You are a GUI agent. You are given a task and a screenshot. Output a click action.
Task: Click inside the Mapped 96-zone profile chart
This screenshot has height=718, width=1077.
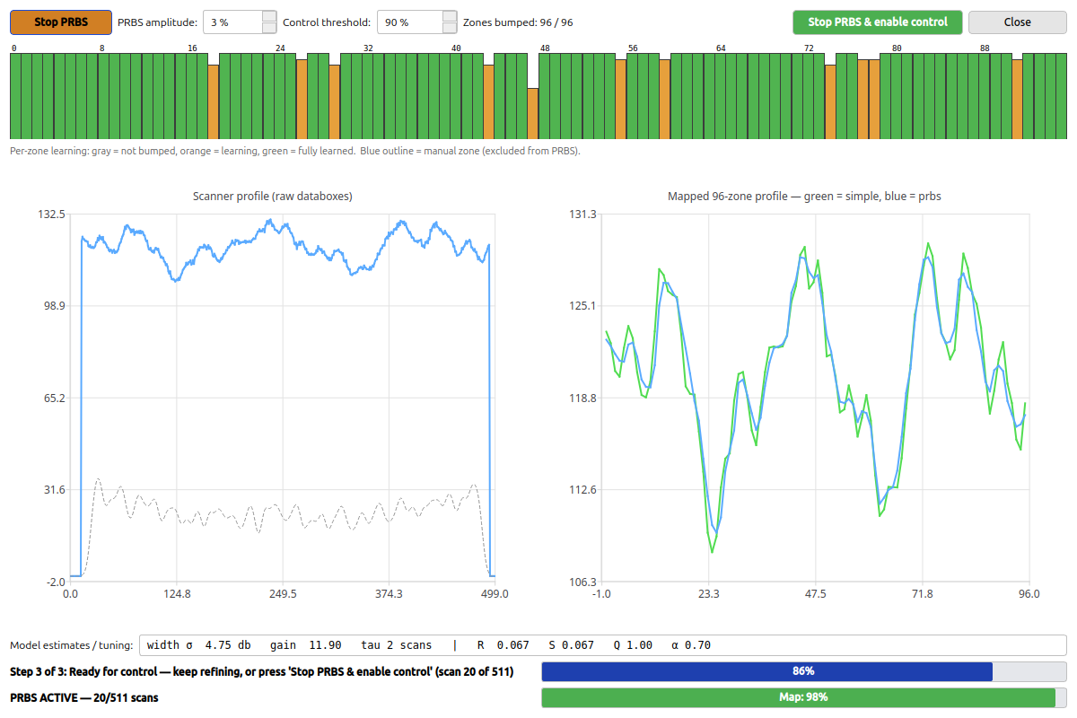tap(815, 398)
